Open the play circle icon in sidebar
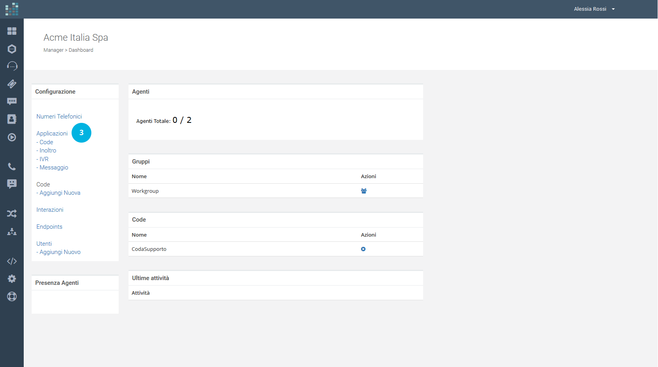The height and width of the screenshot is (367, 658). coord(12,137)
